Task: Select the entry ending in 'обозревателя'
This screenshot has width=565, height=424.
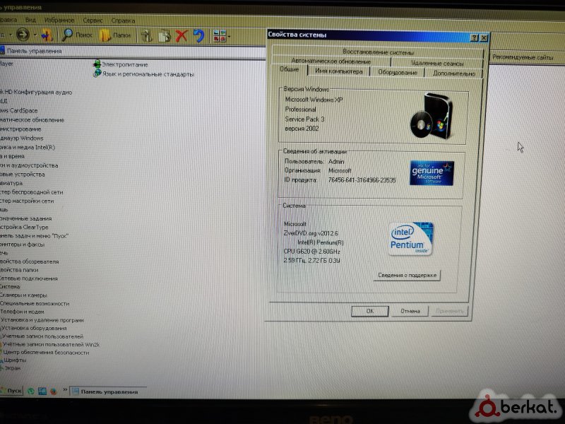Action: [30, 261]
